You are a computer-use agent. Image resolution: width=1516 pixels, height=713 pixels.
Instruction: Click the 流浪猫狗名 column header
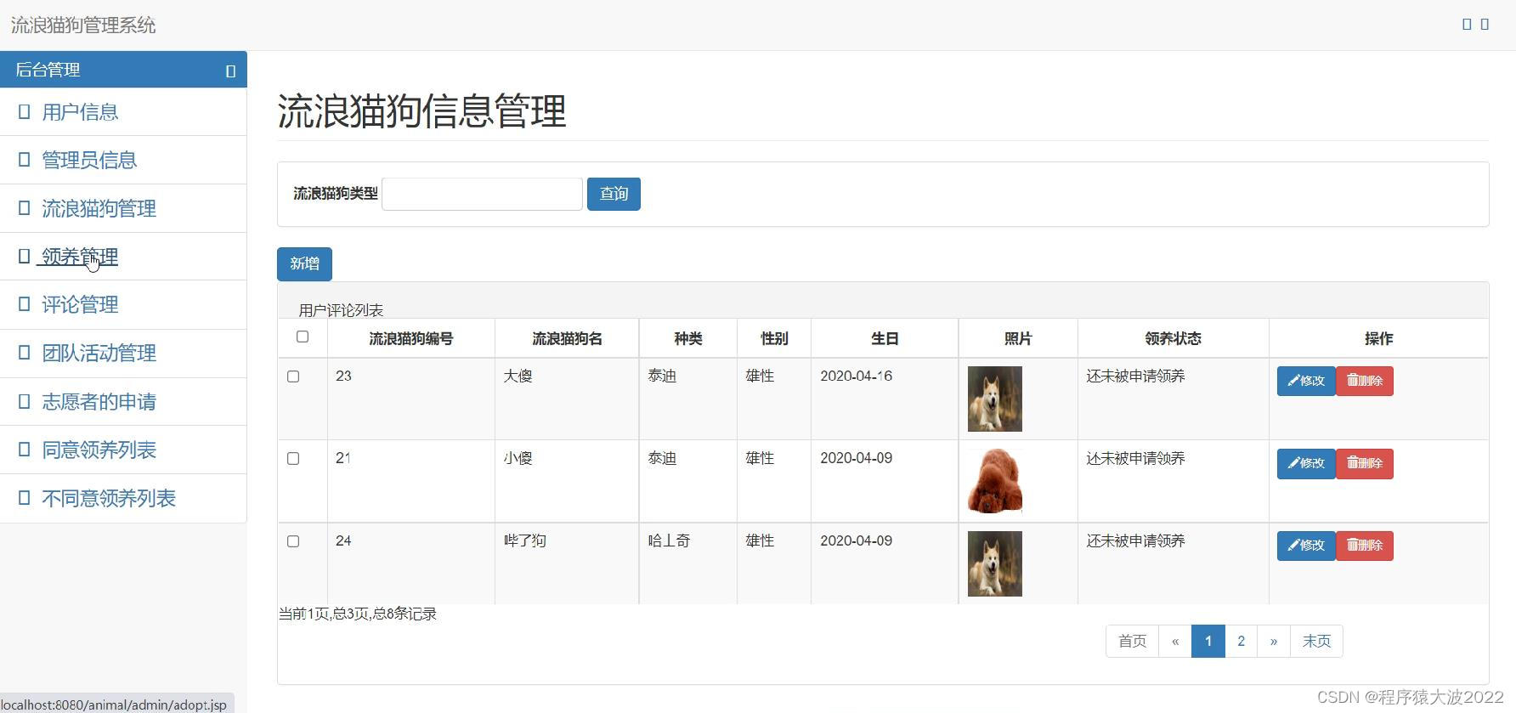tap(567, 338)
